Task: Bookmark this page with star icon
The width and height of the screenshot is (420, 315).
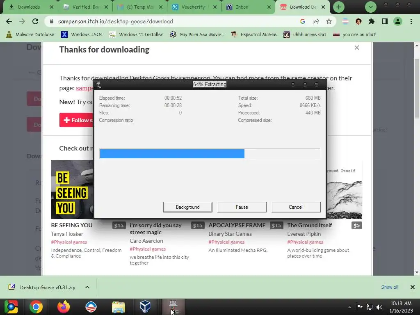Action: point(329,21)
